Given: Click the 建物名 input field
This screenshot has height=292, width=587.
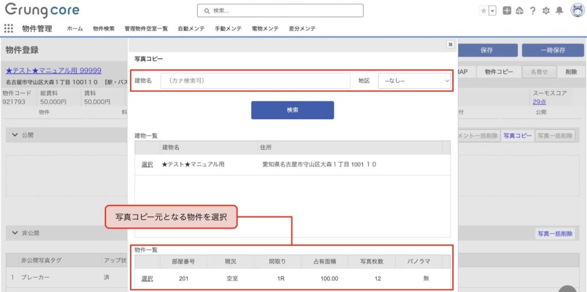Looking at the screenshot, I should pos(255,81).
